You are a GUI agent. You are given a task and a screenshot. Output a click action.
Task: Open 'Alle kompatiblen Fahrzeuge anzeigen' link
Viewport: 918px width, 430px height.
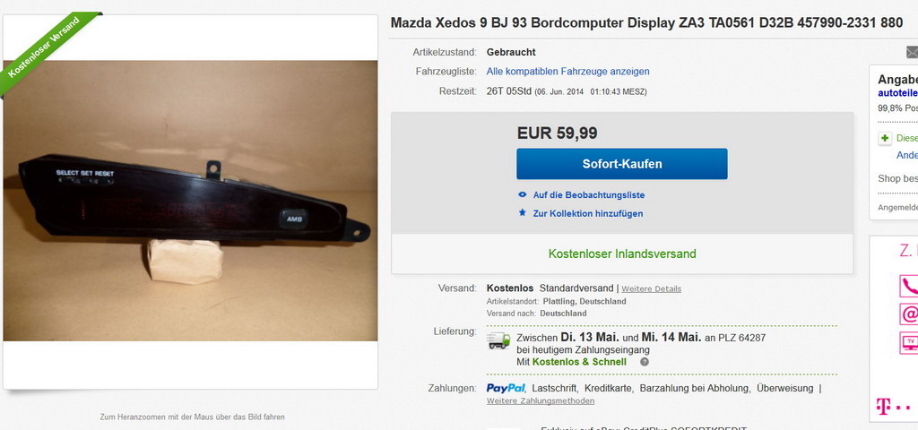point(567,72)
